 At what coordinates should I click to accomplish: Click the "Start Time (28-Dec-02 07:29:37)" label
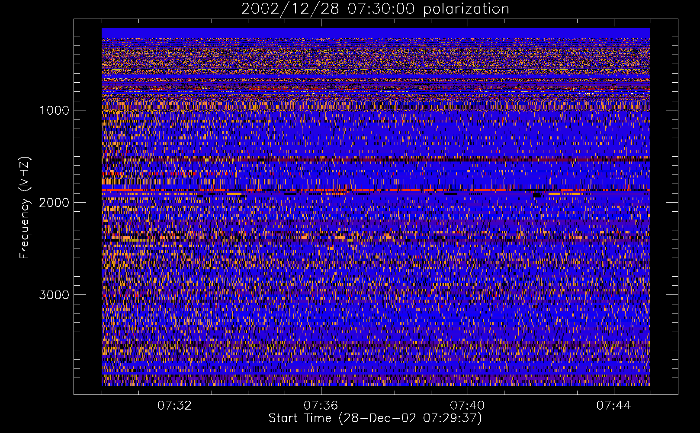click(375, 418)
